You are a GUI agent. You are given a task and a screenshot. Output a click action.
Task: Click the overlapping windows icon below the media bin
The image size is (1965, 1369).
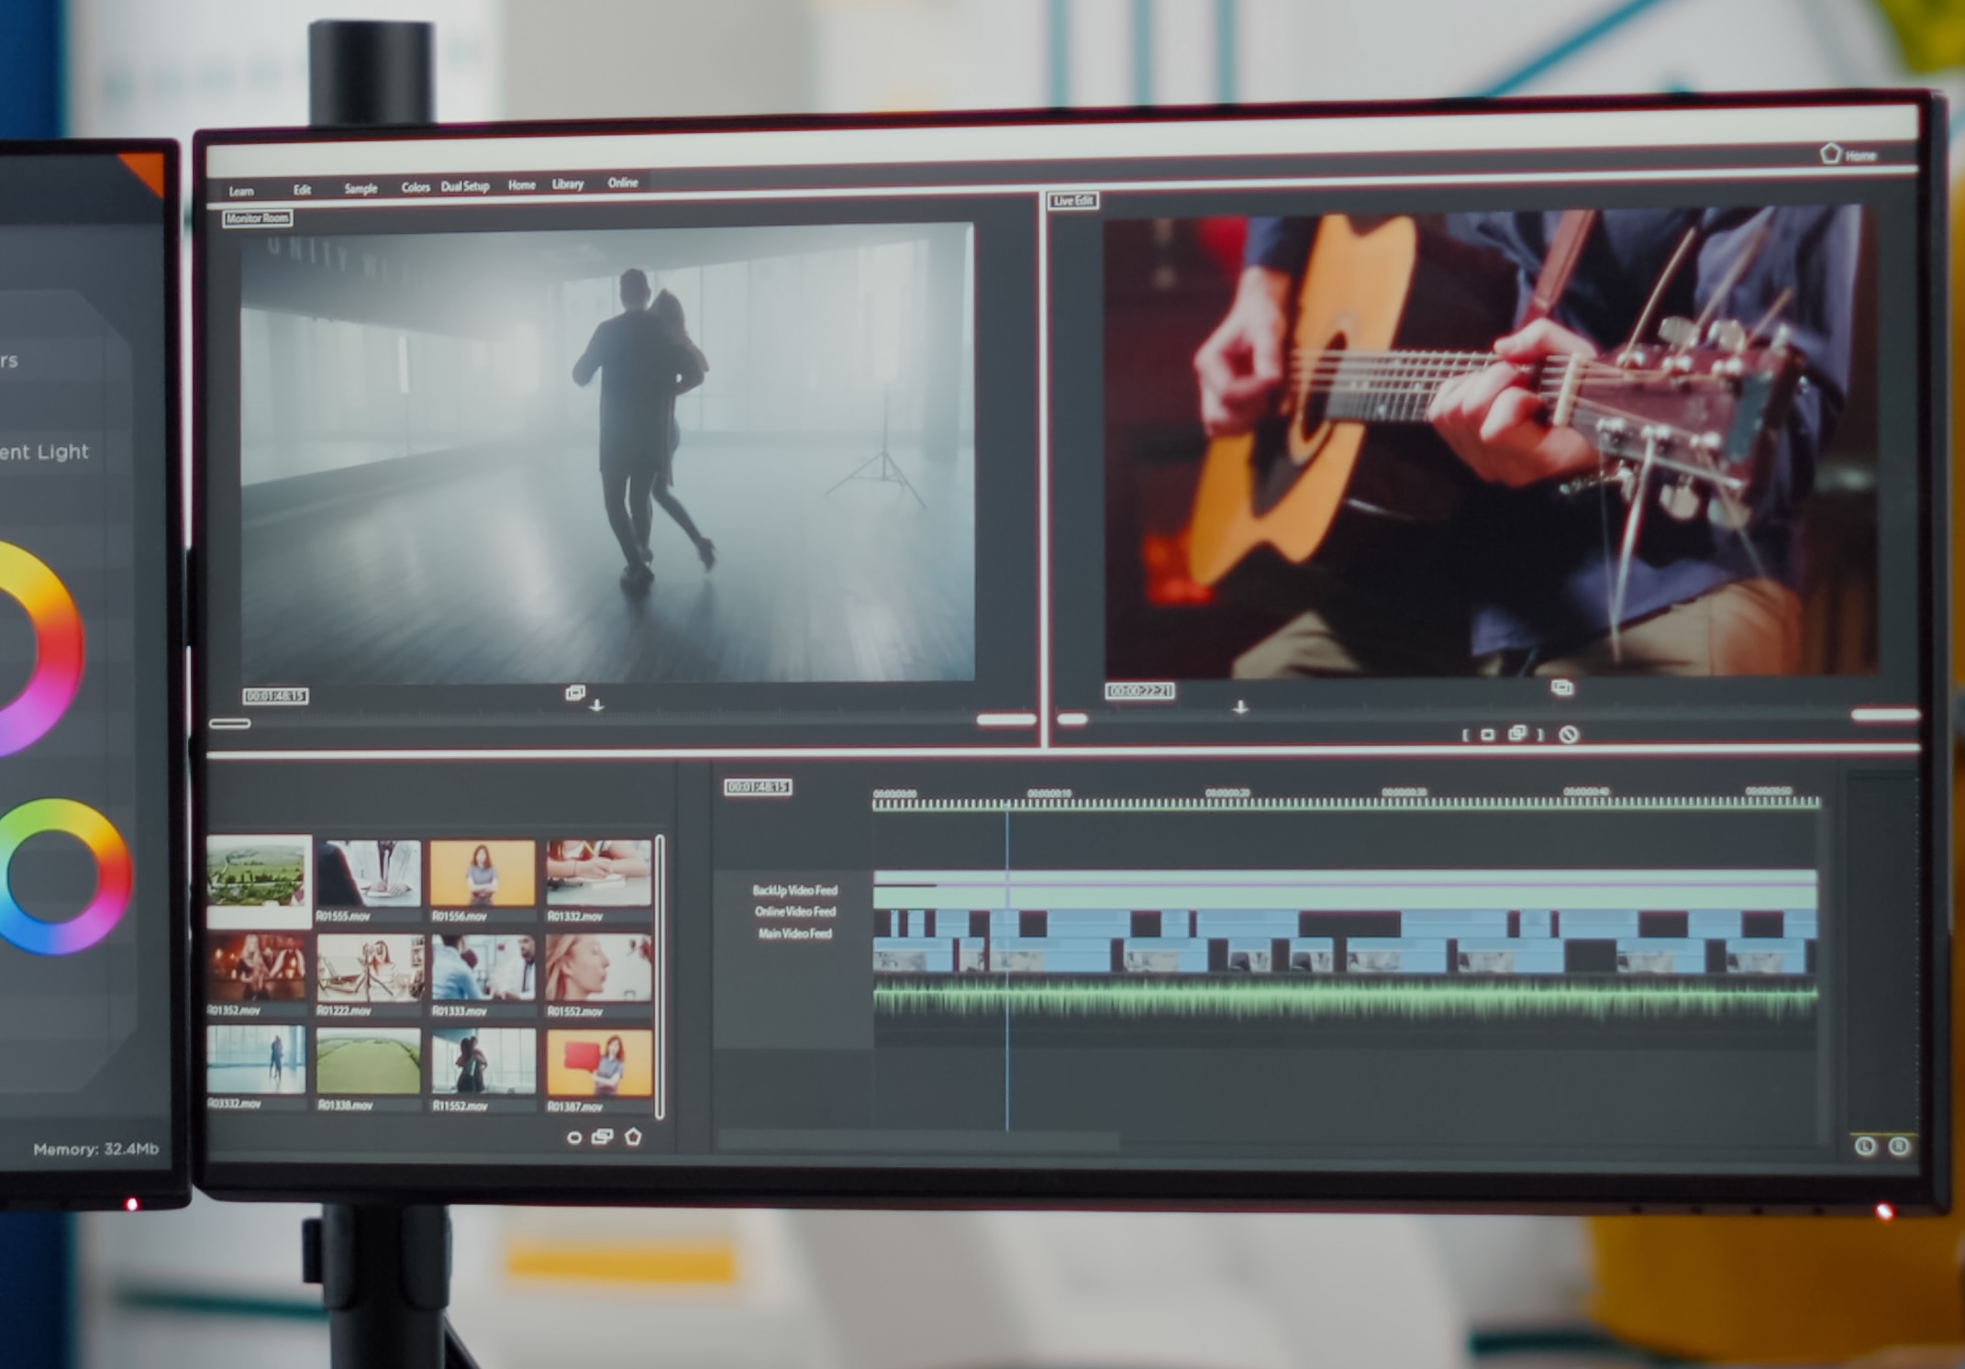click(x=602, y=1137)
